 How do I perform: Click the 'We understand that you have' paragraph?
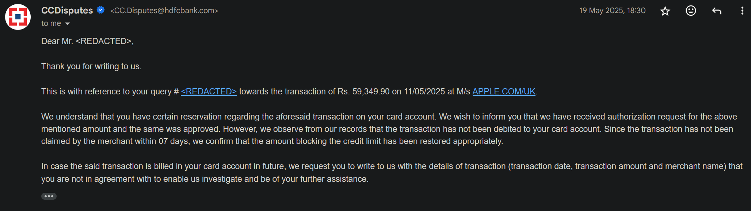(x=389, y=129)
